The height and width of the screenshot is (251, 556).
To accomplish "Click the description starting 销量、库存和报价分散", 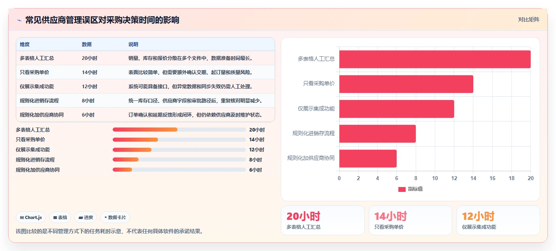I will (x=190, y=58).
